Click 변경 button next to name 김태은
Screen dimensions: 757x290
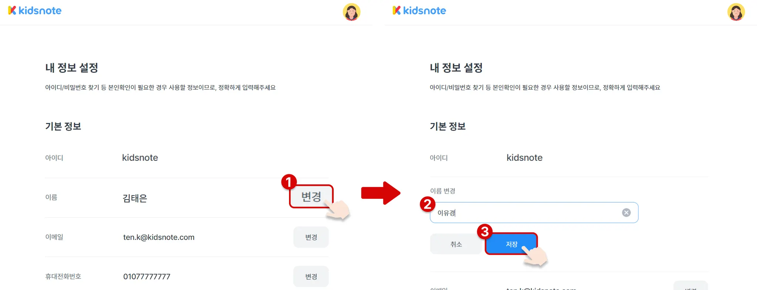(x=311, y=197)
